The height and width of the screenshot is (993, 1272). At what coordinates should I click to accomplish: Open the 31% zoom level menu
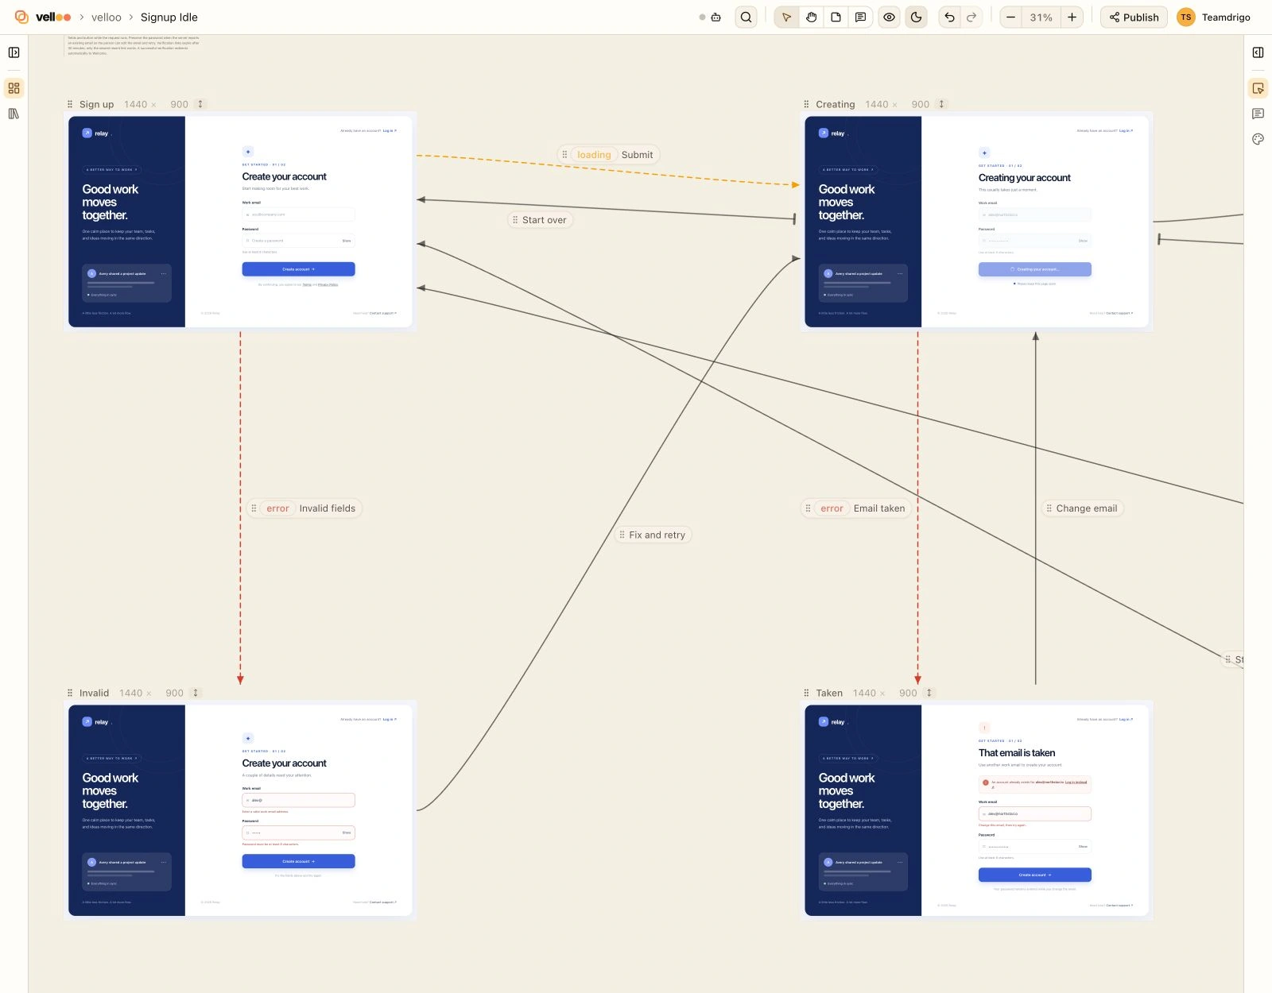pyautogui.click(x=1041, y=17)
